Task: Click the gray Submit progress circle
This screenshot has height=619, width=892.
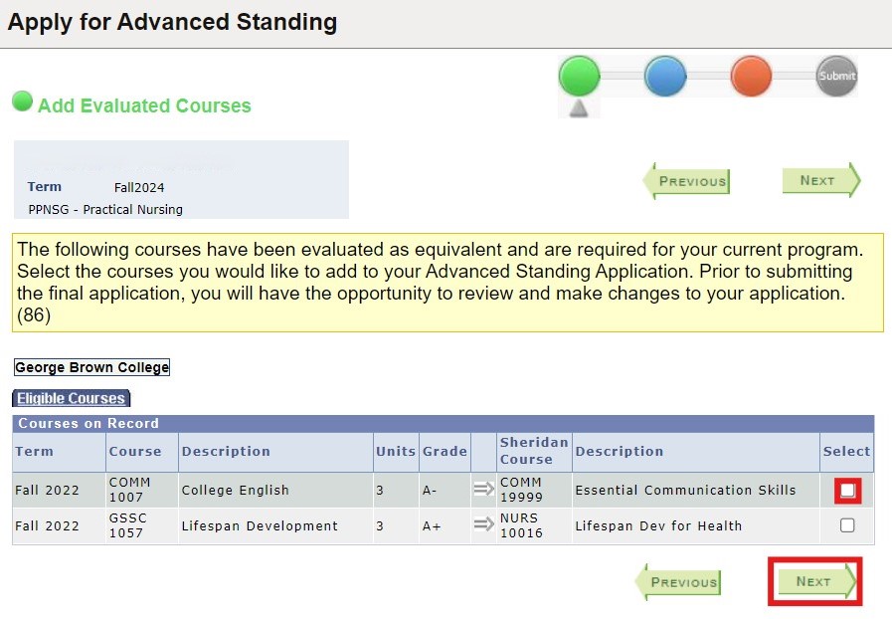Action: pyautogui.click(x=836, y=76)
